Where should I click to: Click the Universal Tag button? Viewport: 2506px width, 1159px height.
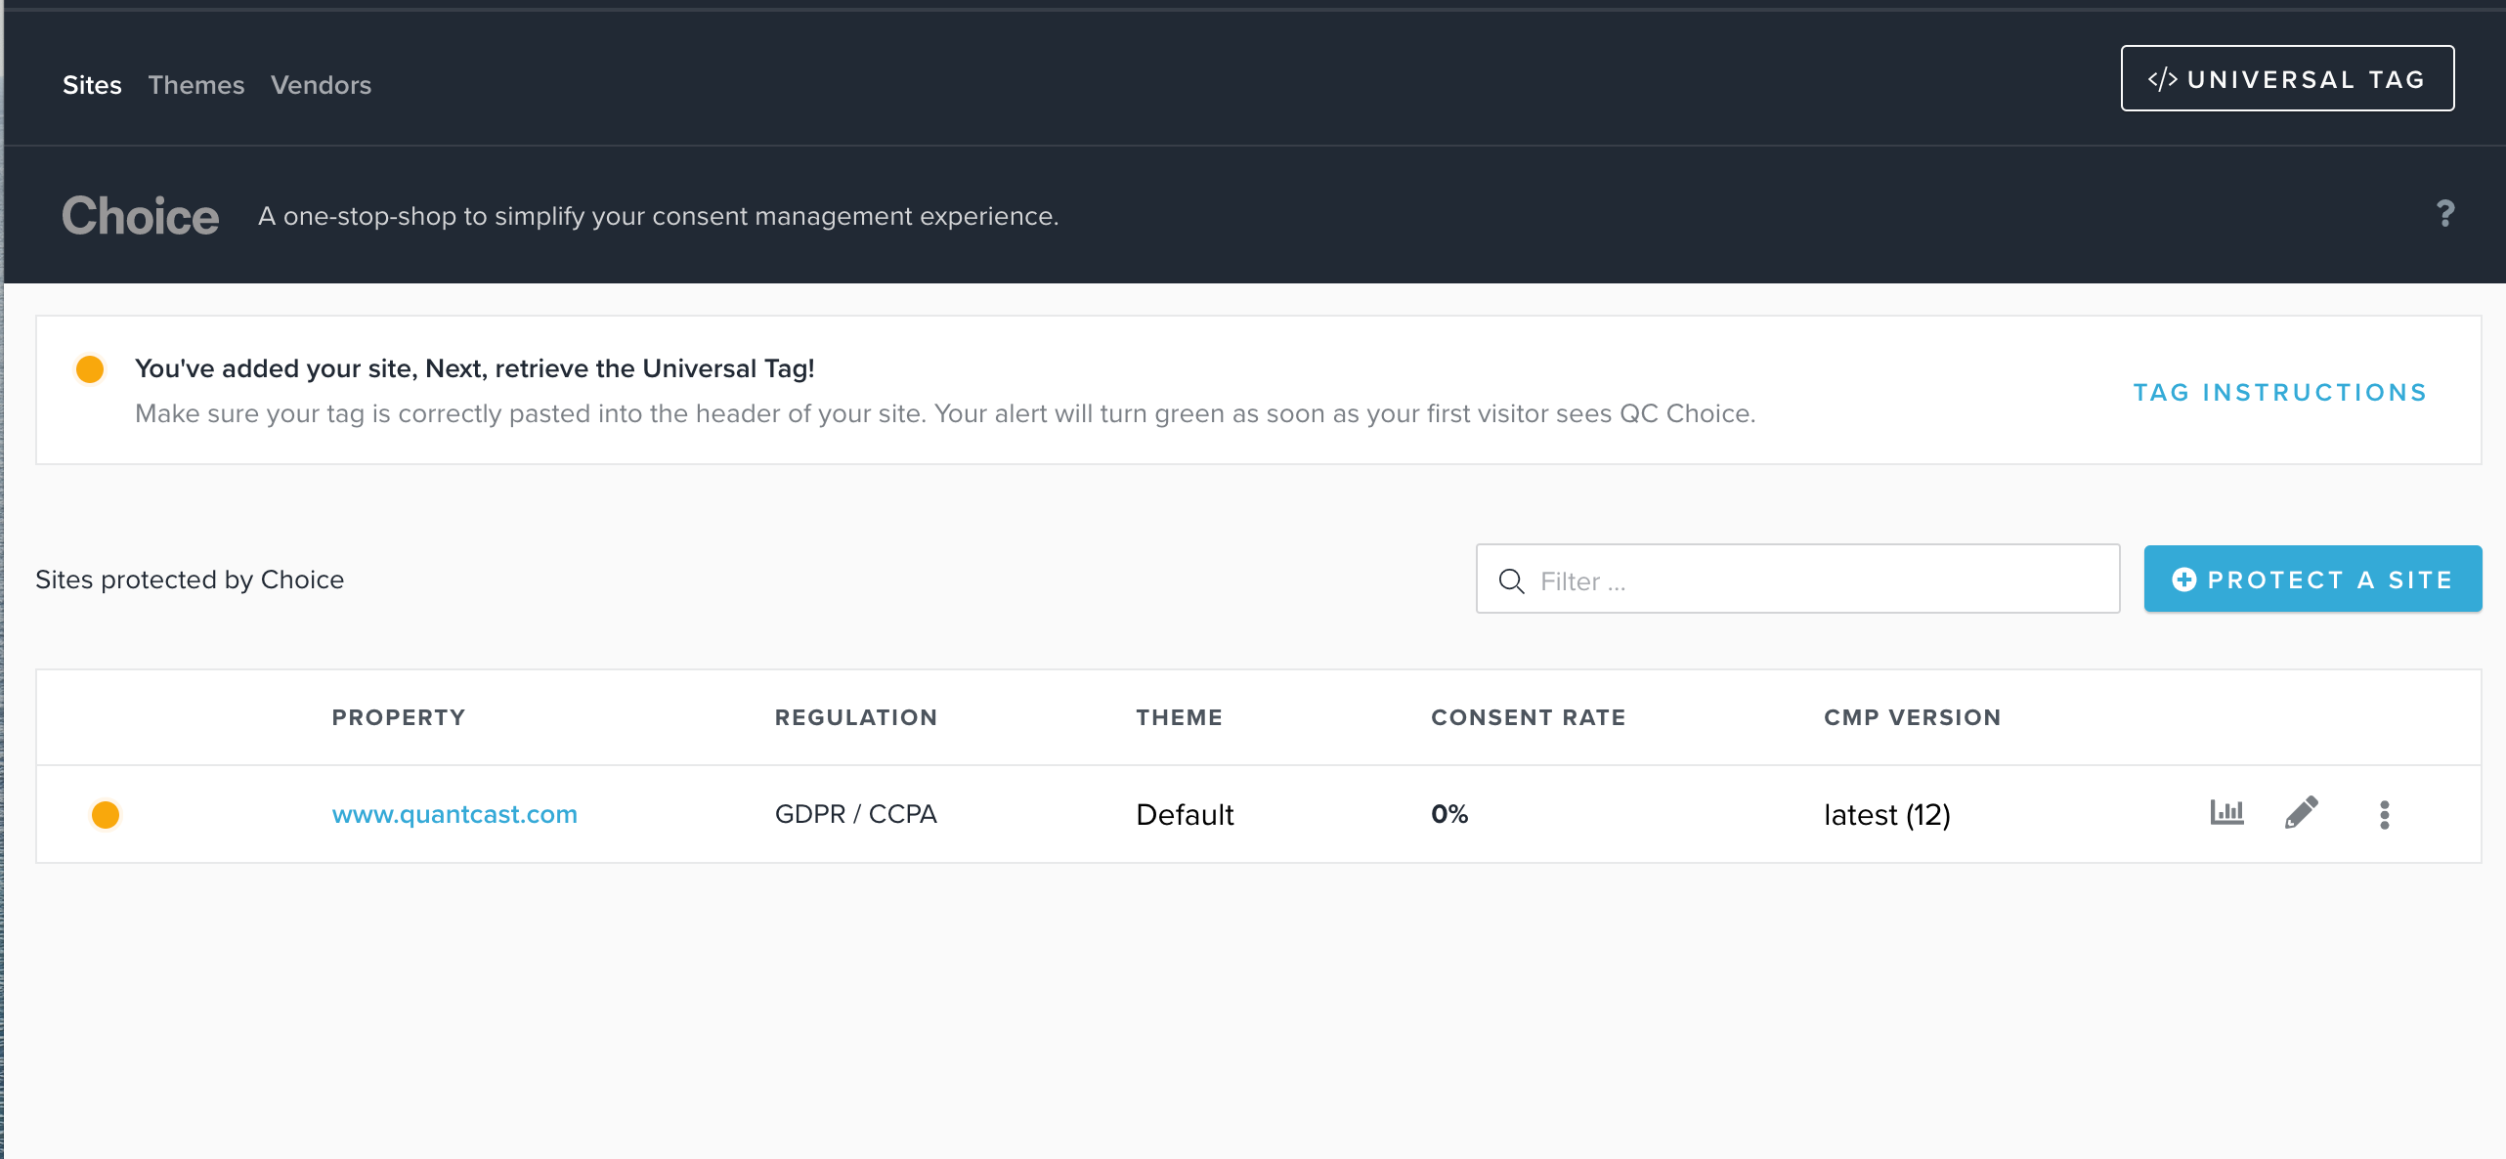coord(2286,78)
